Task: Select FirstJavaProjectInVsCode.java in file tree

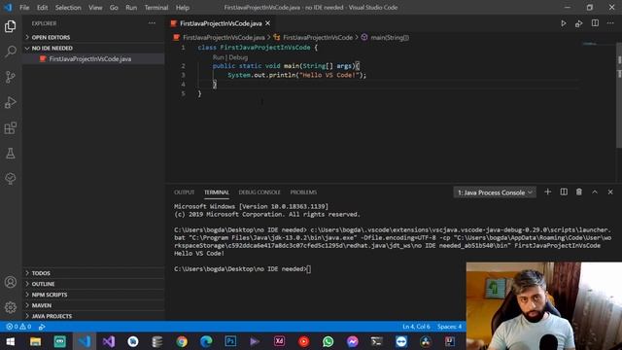Action: [93, 58]
